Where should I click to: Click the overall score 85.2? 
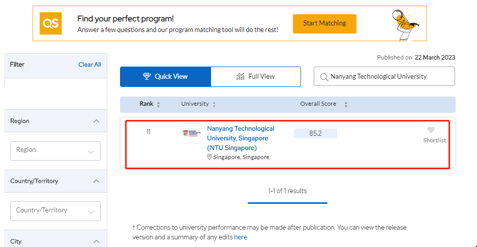315,134
